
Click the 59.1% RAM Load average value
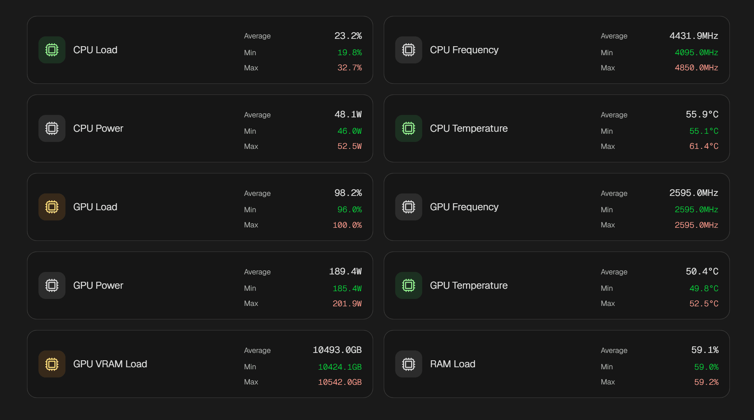point(704,350)
